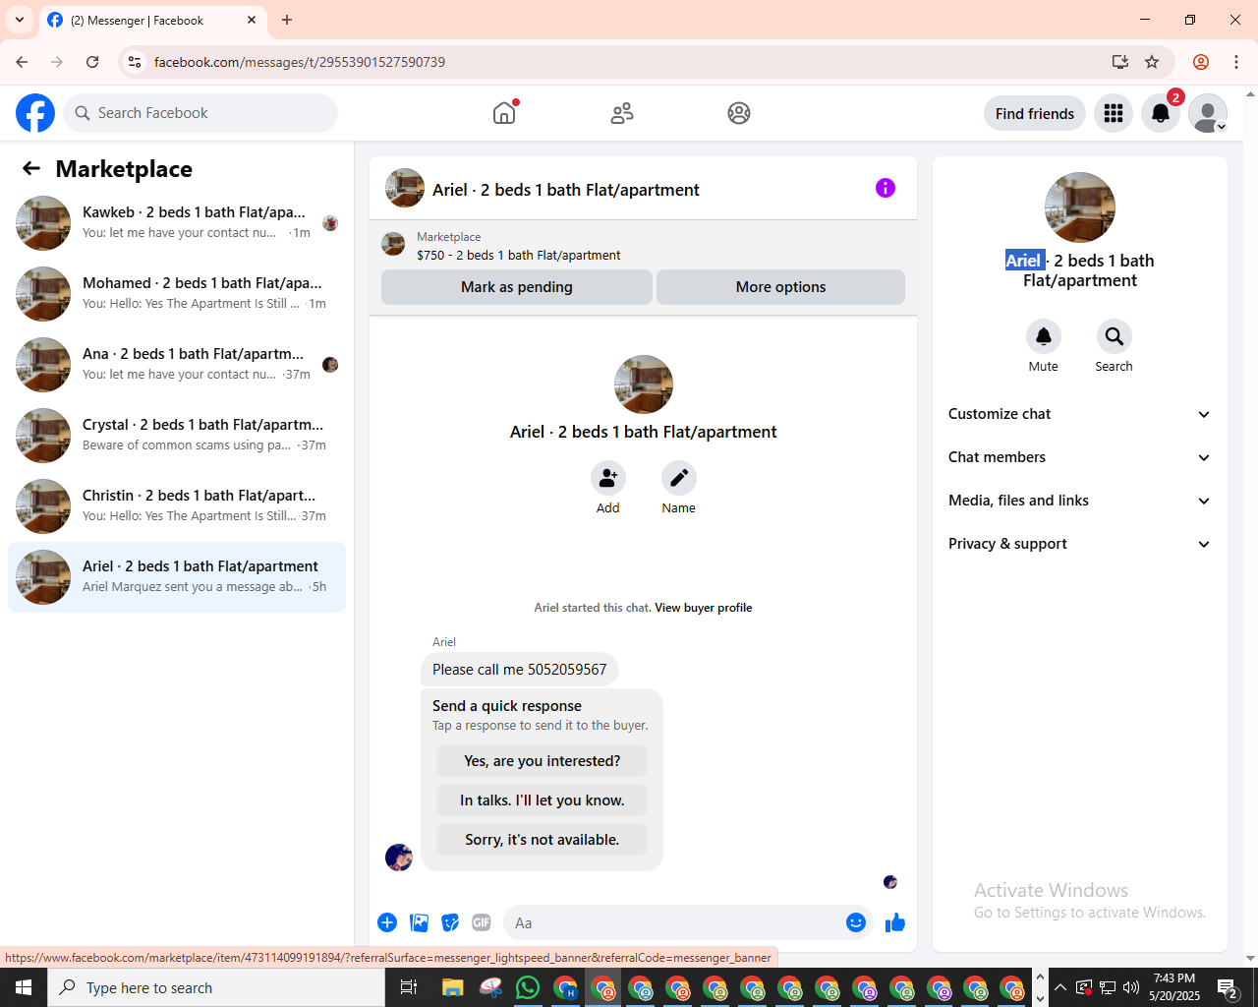Open the Facebook menu grid icon

click(x=1114, y=113)
